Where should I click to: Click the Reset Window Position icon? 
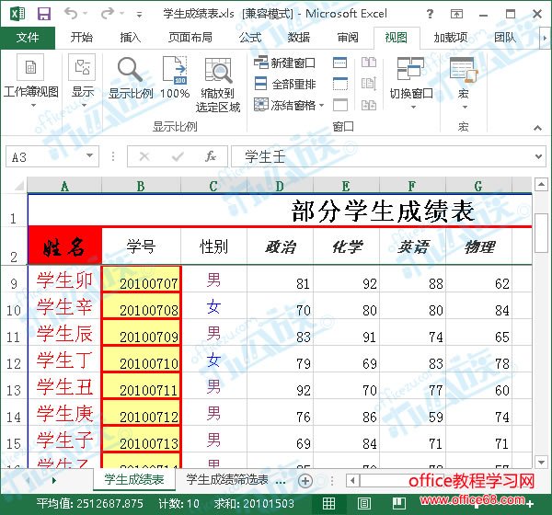[x=369, y=105]
